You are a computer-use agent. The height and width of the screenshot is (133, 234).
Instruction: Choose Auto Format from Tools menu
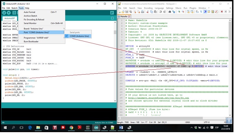(42, 12)
